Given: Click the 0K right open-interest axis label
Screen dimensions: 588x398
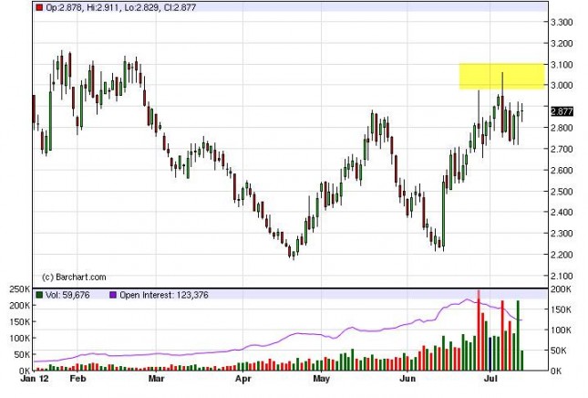Looking at the screenshot, I should (x=556, y=372).
